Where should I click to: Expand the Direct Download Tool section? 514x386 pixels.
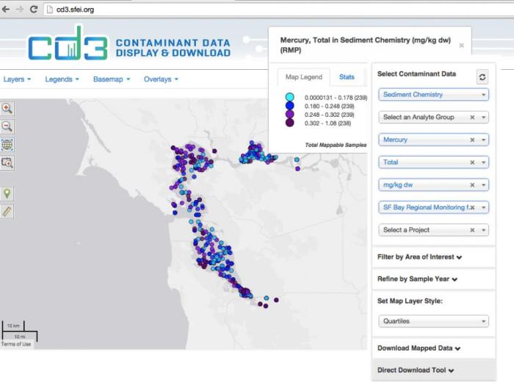[416, 371]
